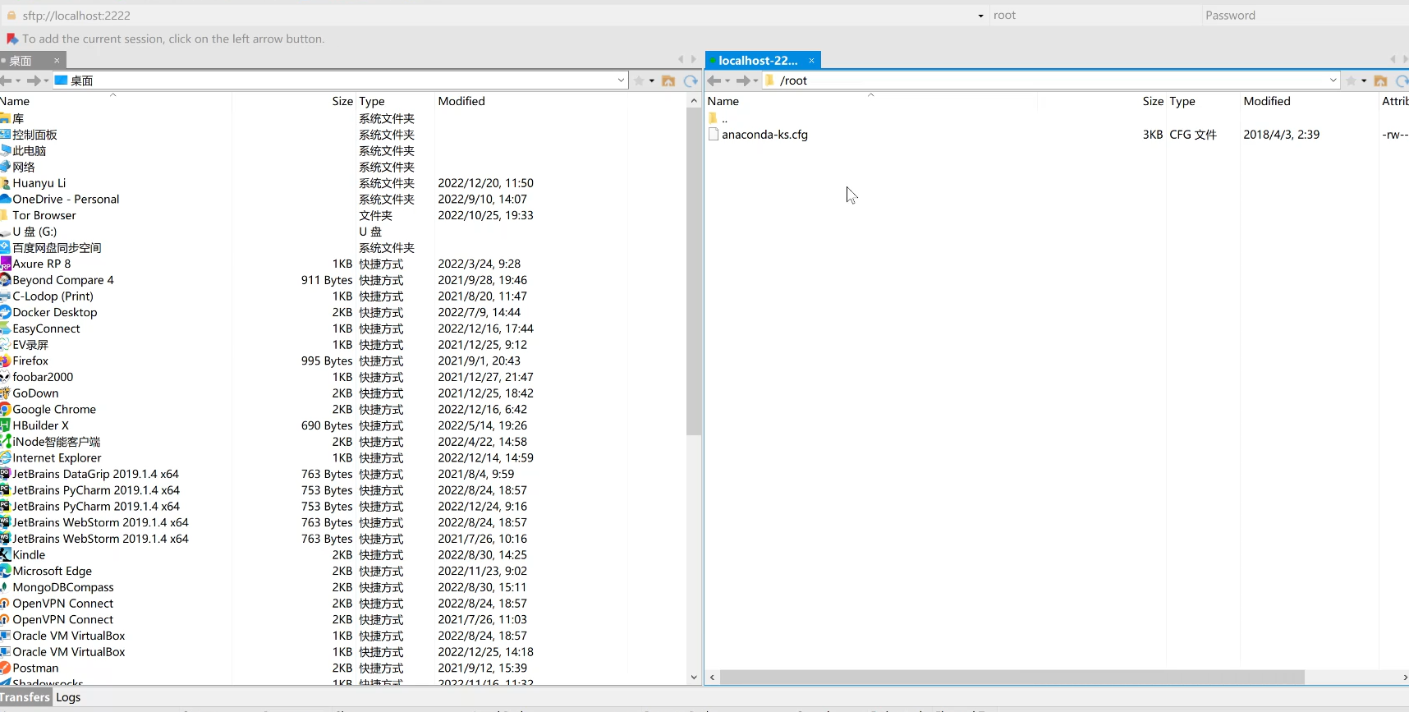
Task: Open the Logs tab
Action: [x=68, y=697]
